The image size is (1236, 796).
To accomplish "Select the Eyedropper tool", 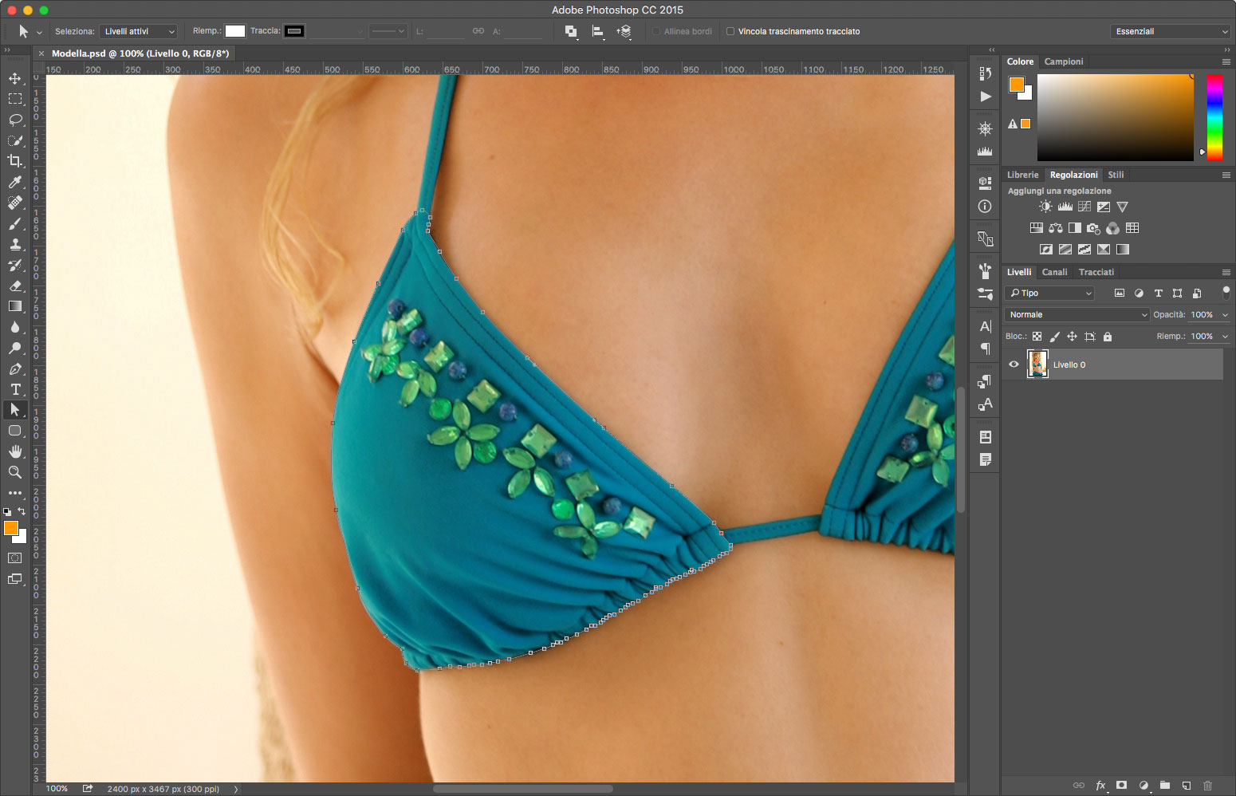I will 15,182.
